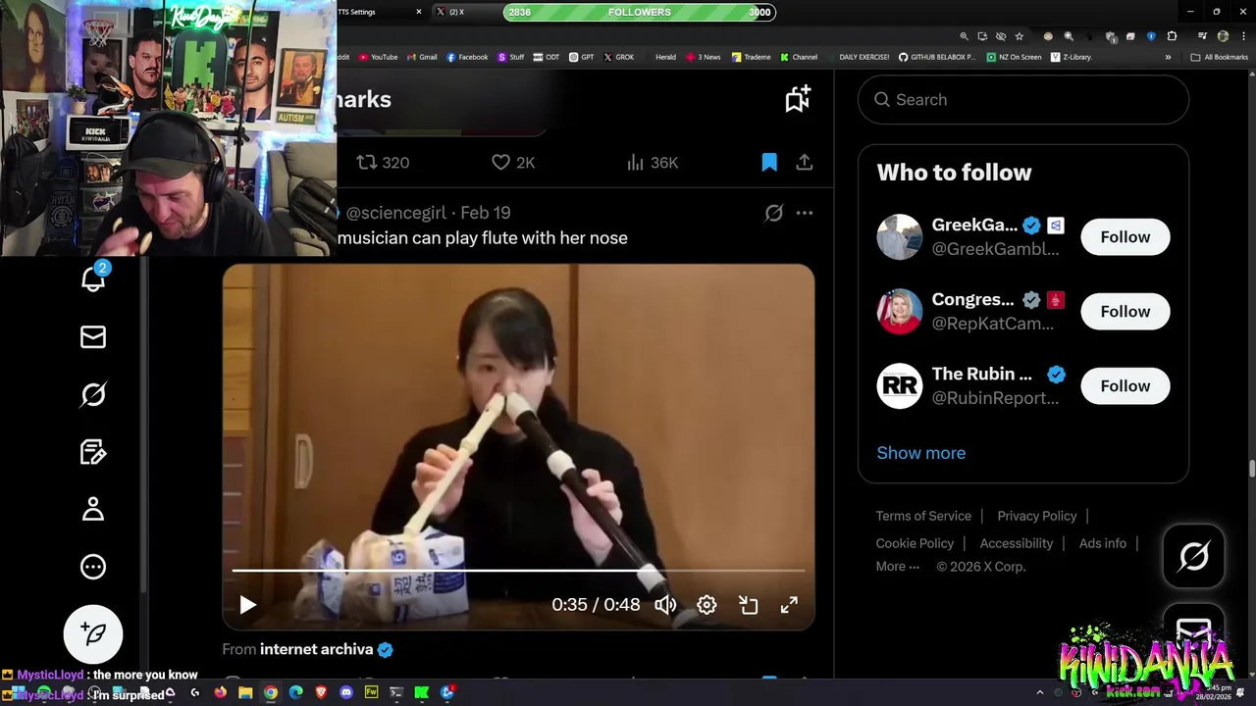The height and width of the screenshot is (706, 1256).
Task: Follow the GreekGa... account
Action: coord(1125,237)
